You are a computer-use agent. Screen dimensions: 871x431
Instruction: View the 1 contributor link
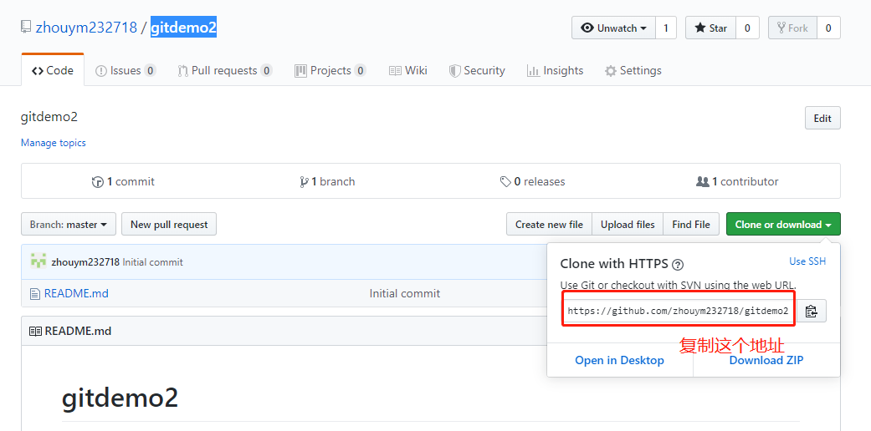pyautogui.click(x=737, y=181)
